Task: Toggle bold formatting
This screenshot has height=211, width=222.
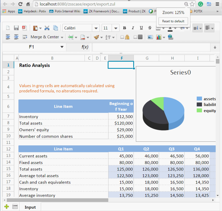Action: click(125, 28)
